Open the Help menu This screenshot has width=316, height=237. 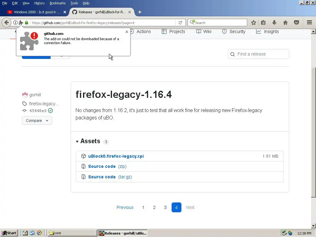[86, 3]
